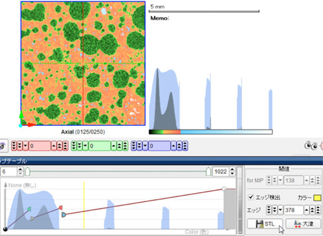Click the eyes visibility icon

pos(311,146)
